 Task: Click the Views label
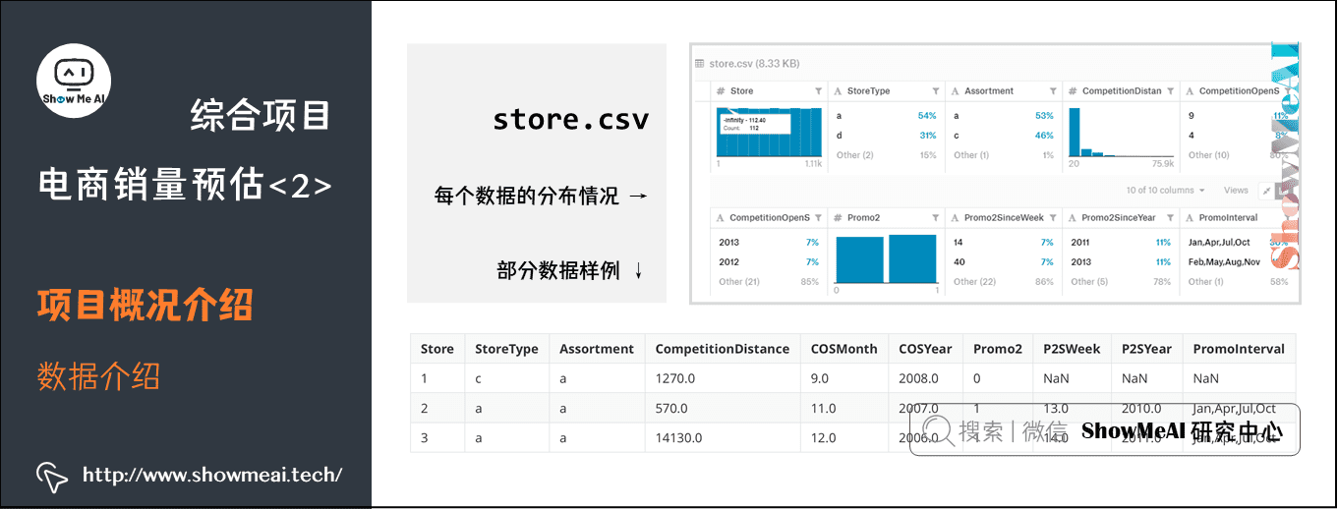pyautogui.click(x=1236, y=191)
